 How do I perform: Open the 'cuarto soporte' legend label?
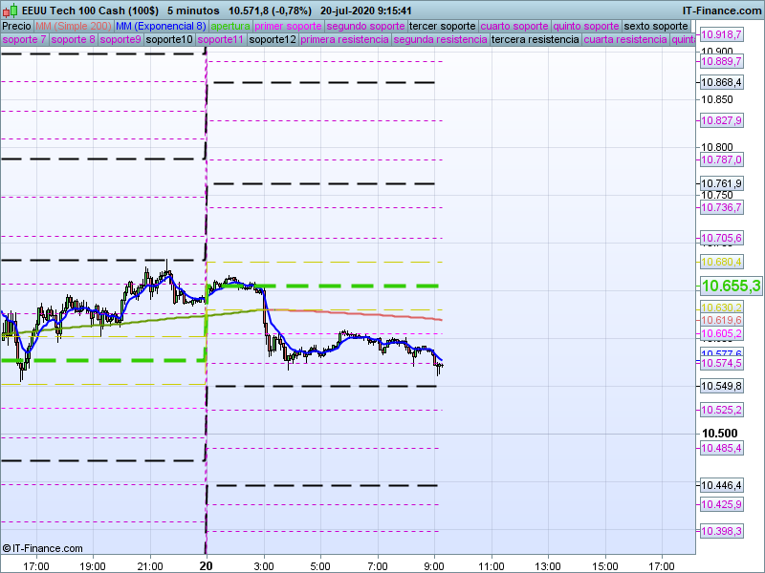coord(514,26)
